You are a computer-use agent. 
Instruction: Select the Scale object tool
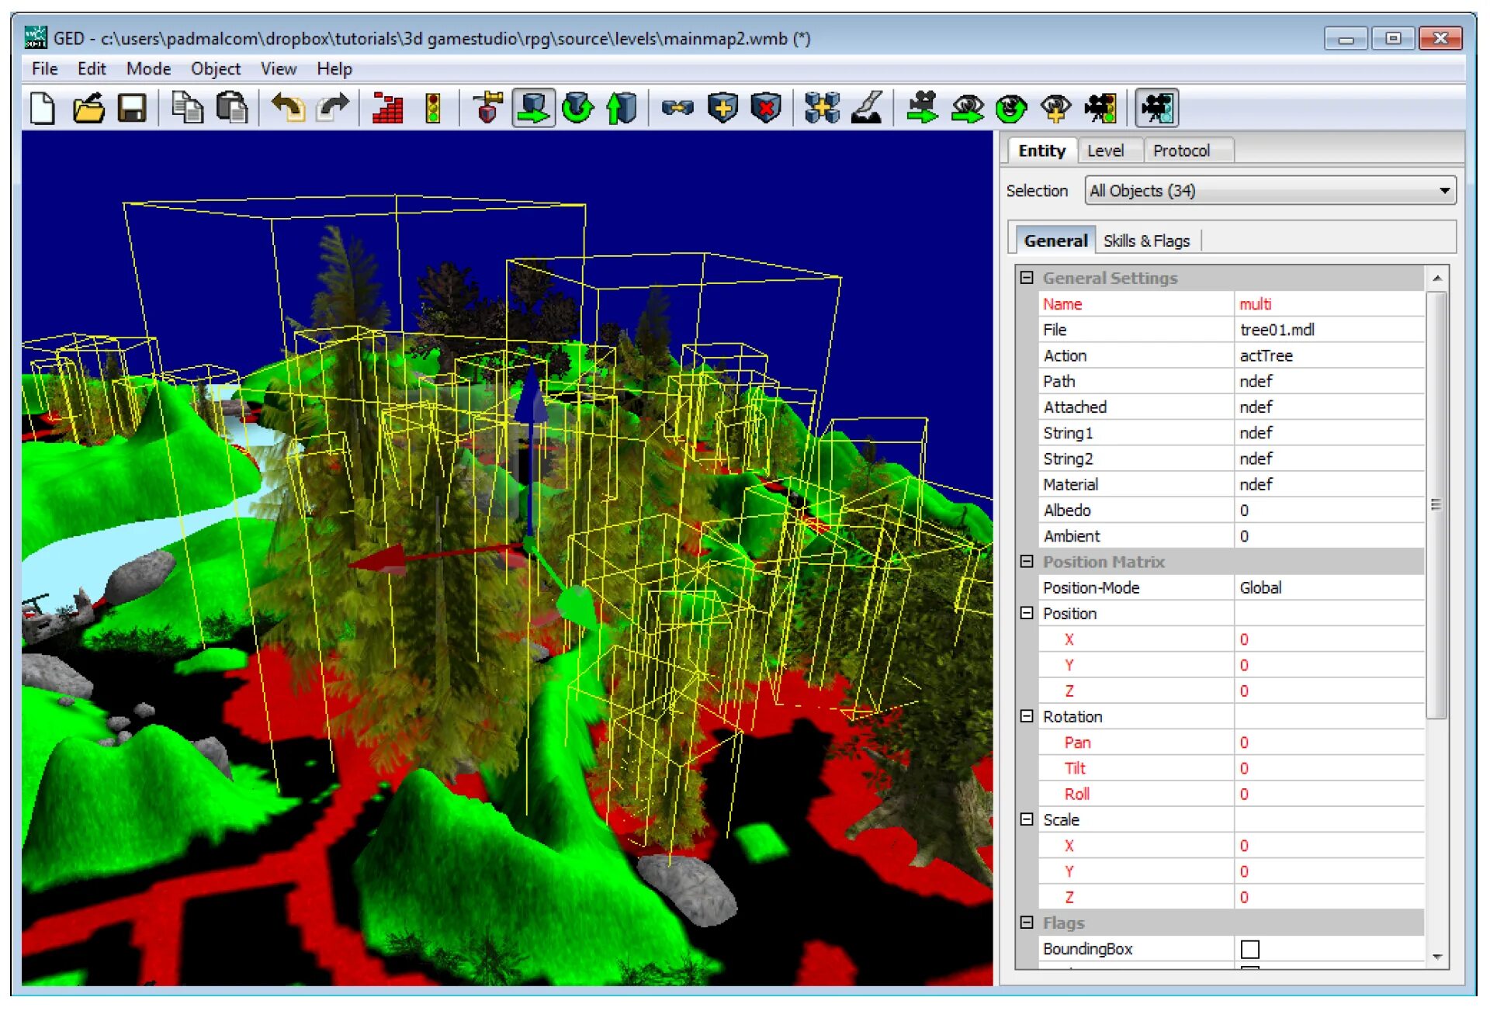[x=622, y=108]
